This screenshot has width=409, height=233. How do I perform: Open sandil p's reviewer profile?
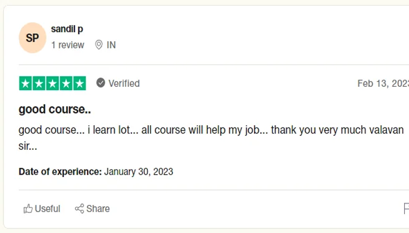point(67,29)
